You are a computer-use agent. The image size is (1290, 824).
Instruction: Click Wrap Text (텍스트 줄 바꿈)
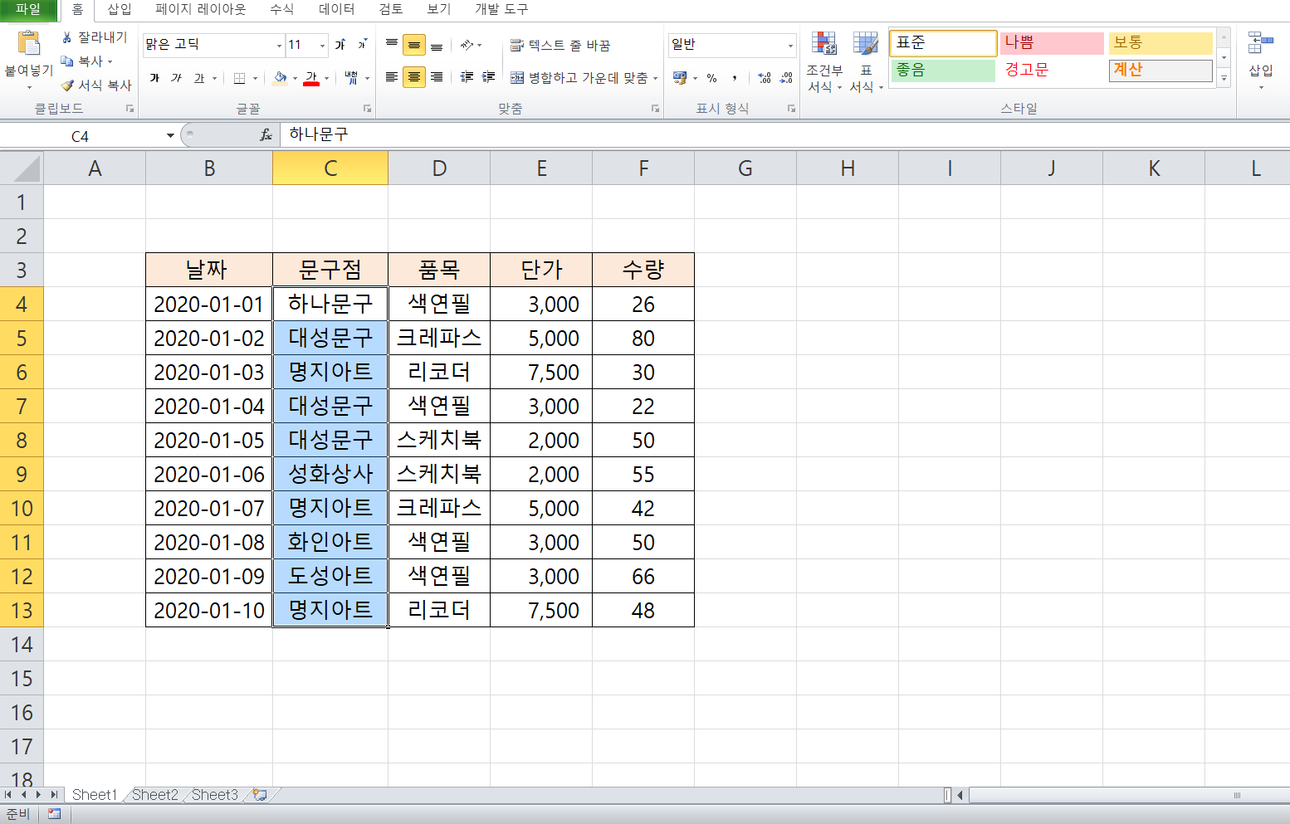coord(560,45)
